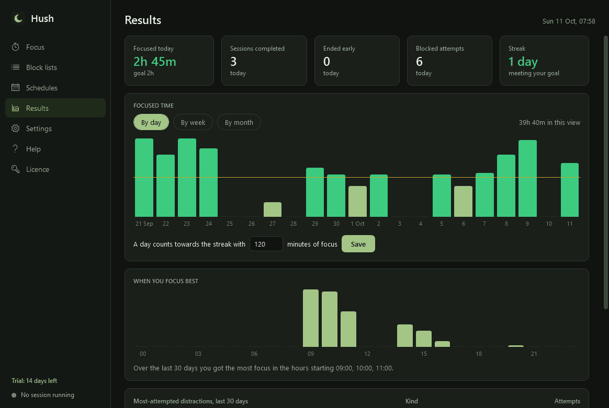Click the Streak card
609x408 pixels.
pyautogui.click(x=544, y=61)
